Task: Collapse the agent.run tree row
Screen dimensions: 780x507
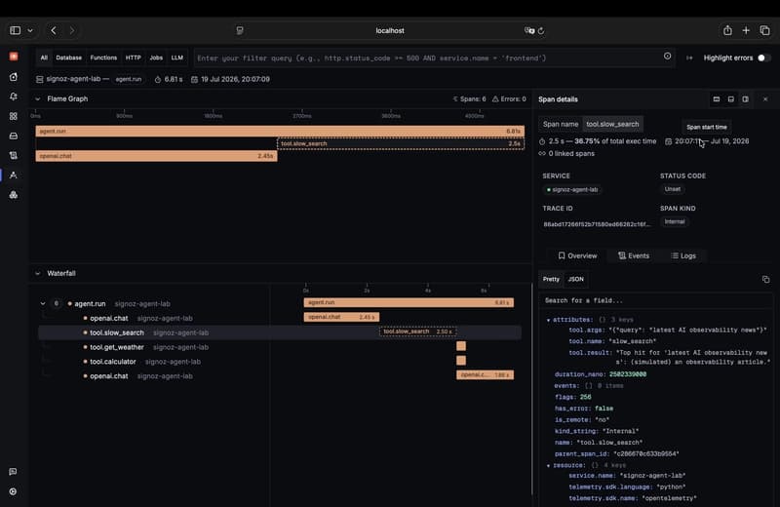Action: (43, 303)
